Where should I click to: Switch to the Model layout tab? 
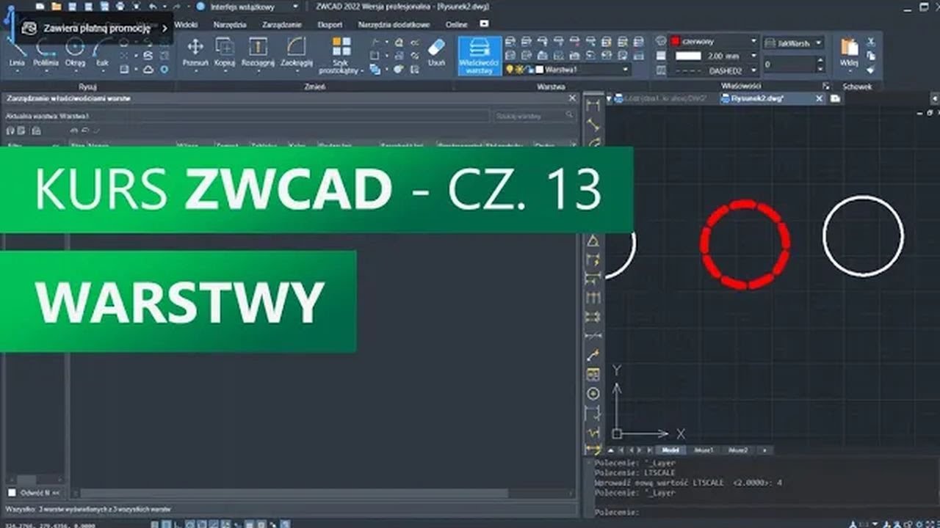(x=670, y=450)
